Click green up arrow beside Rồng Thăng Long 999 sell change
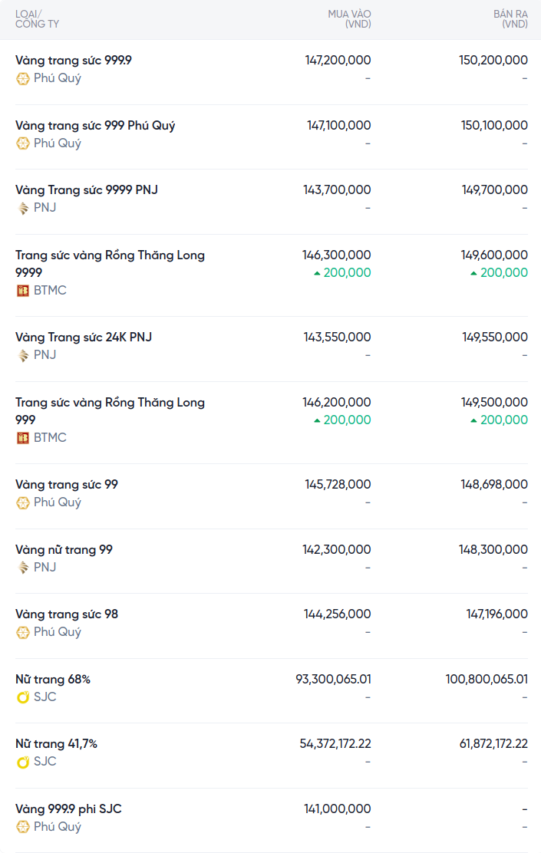Image resolution: width=541 pixels, height=853 pixels. (x=473, y=420)
